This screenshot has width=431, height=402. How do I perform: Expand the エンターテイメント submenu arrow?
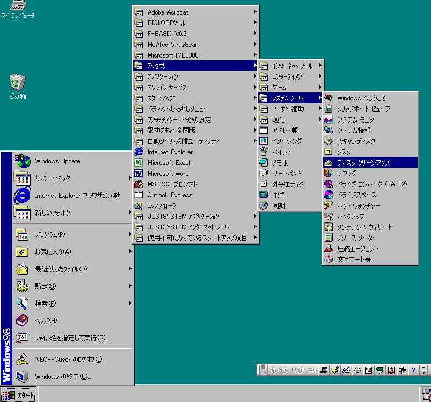click(320, 76)
